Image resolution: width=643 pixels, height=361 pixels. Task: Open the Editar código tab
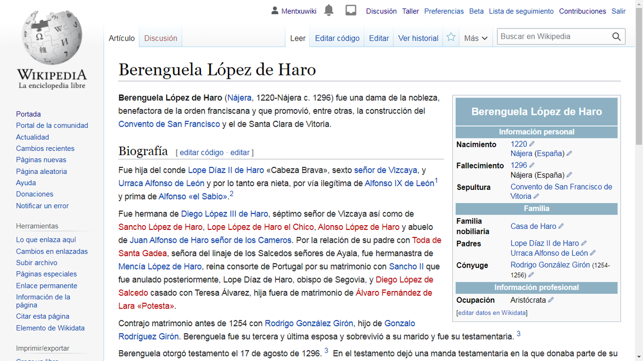(x=337, y=38)
